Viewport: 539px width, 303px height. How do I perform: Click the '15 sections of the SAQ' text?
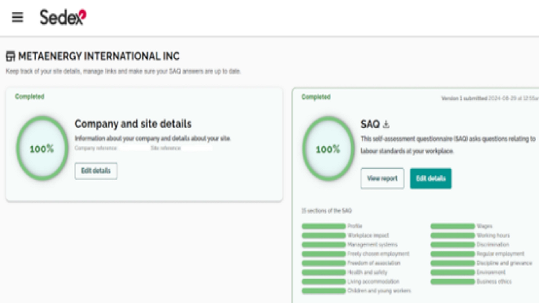coord(326,211)
